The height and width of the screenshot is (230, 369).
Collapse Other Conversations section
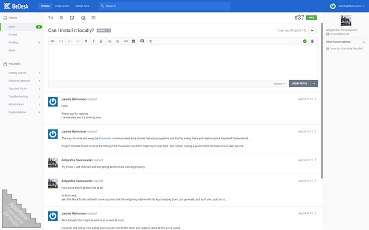pos(363,42)
